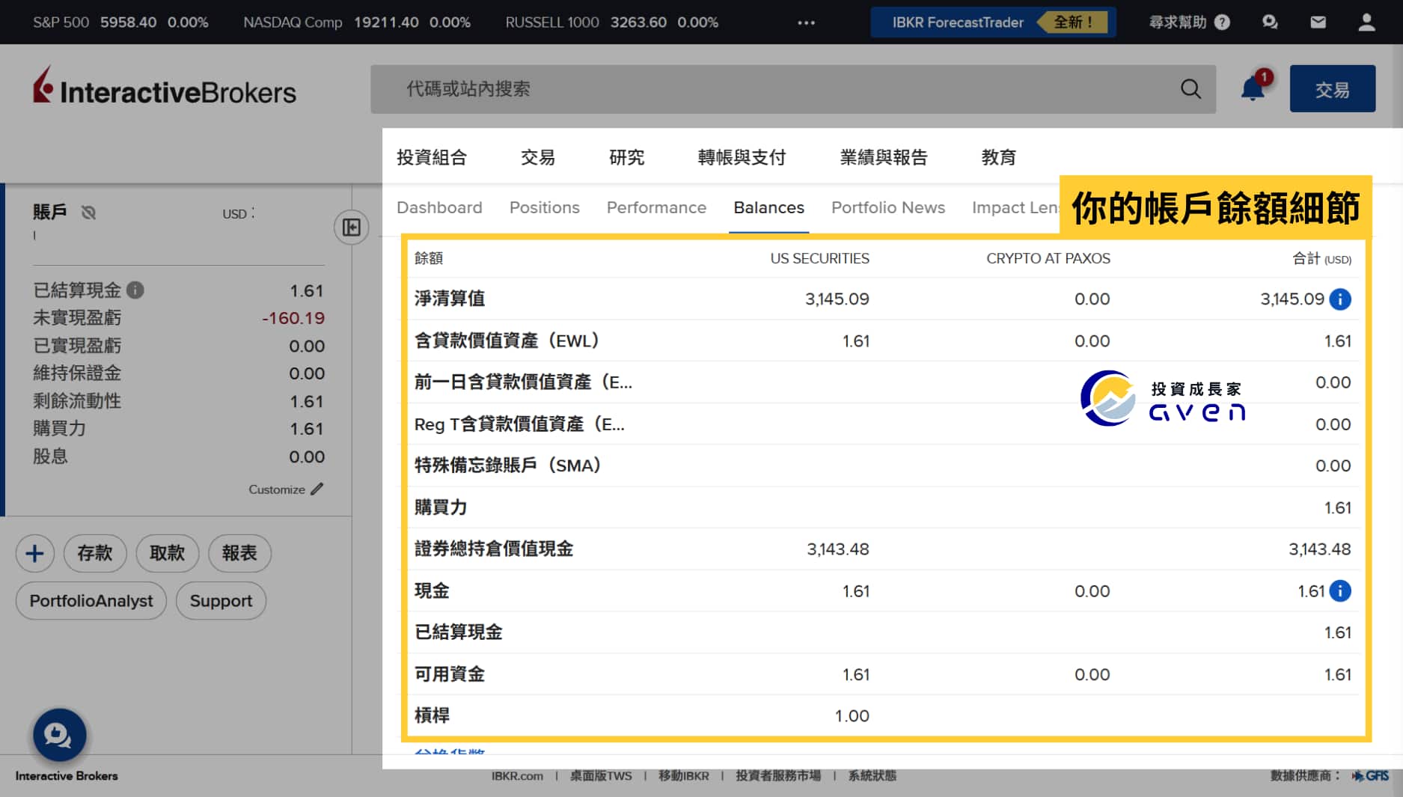Click the help question mark icon

pos(1222,22)
